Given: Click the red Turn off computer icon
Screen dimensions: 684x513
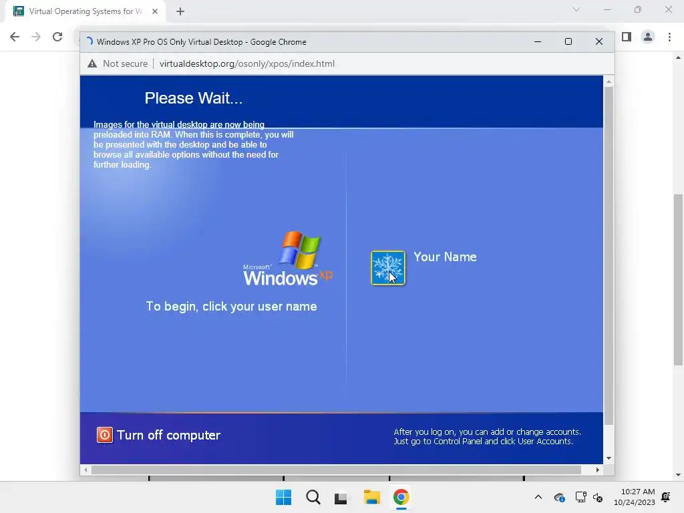Looking at the screenshot, I should click(x=105, y=435).
